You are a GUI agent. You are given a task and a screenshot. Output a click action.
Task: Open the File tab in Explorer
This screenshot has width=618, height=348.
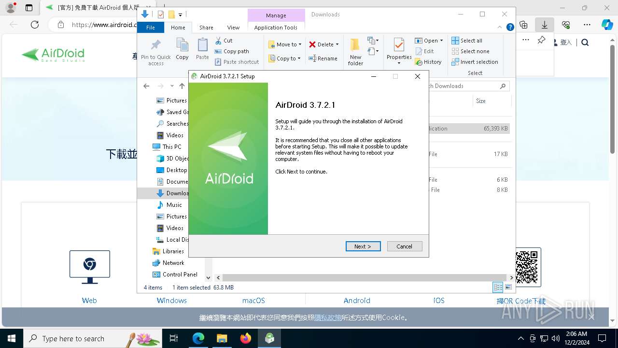(x=151, y=28)
